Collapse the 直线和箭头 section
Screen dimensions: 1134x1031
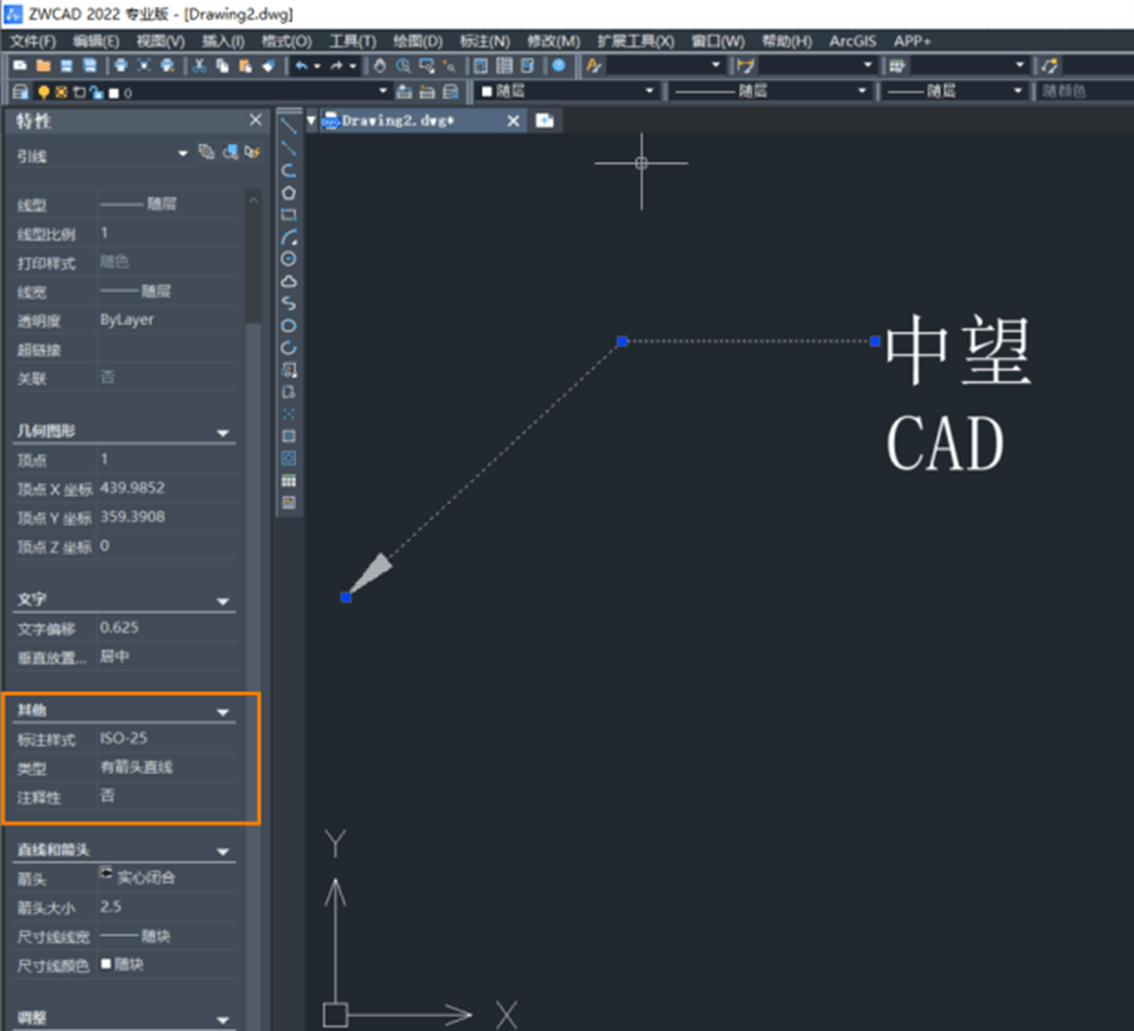point(223,851)
